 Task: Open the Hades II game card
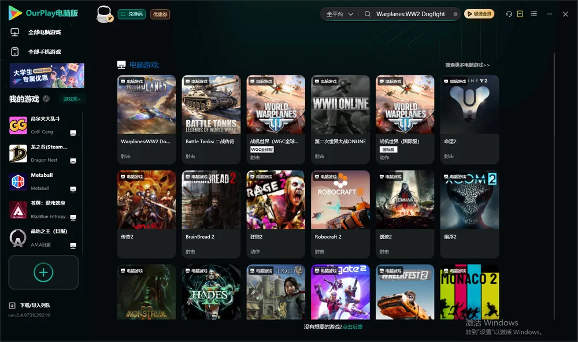coord(211,292)
